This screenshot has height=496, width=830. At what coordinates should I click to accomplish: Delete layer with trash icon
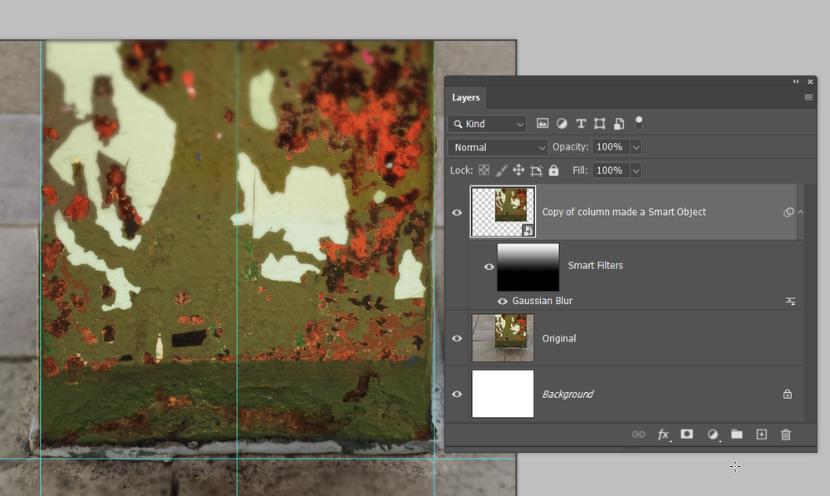click(785, 435)
